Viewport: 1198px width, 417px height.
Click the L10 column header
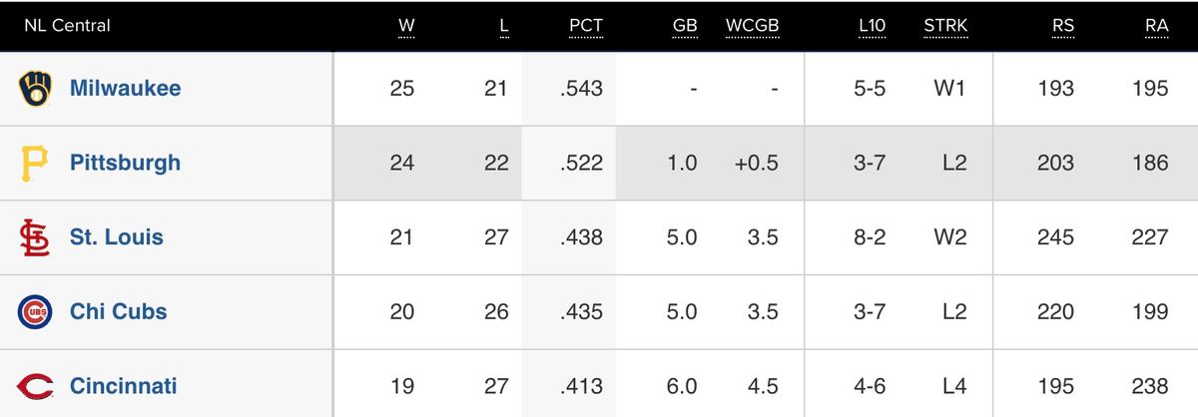pos(872,25)
